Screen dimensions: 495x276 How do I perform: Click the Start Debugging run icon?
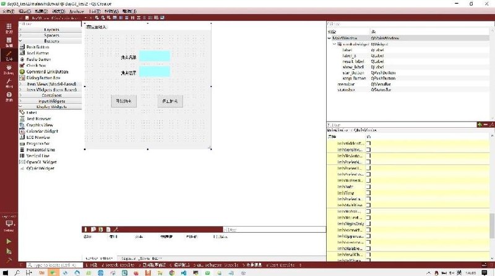pos(9,251)
